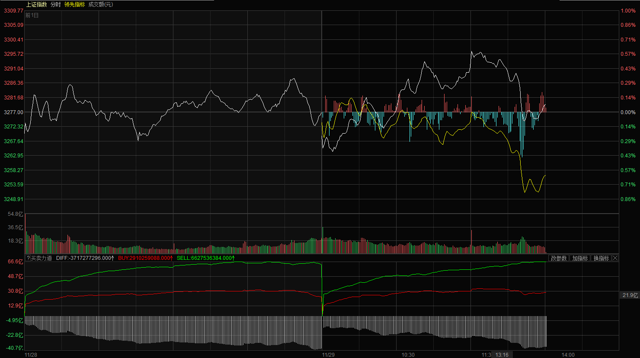The width and height of the screenshot is (640, 358).
Task: Click the 改参数 button in indicator panel
Action: pyautogui.click(x=559, y=258)
